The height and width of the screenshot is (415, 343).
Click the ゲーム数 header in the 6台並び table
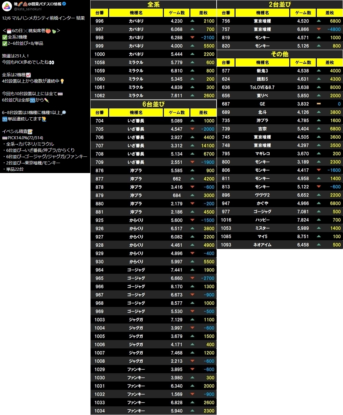(177, 112)
